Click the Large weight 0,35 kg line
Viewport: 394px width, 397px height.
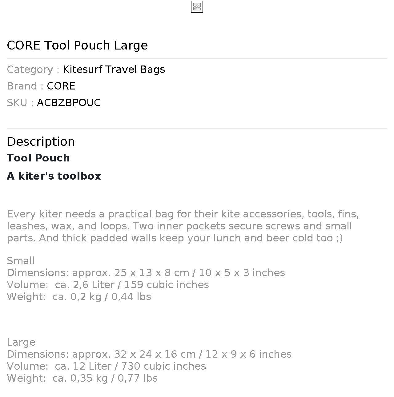82,378
